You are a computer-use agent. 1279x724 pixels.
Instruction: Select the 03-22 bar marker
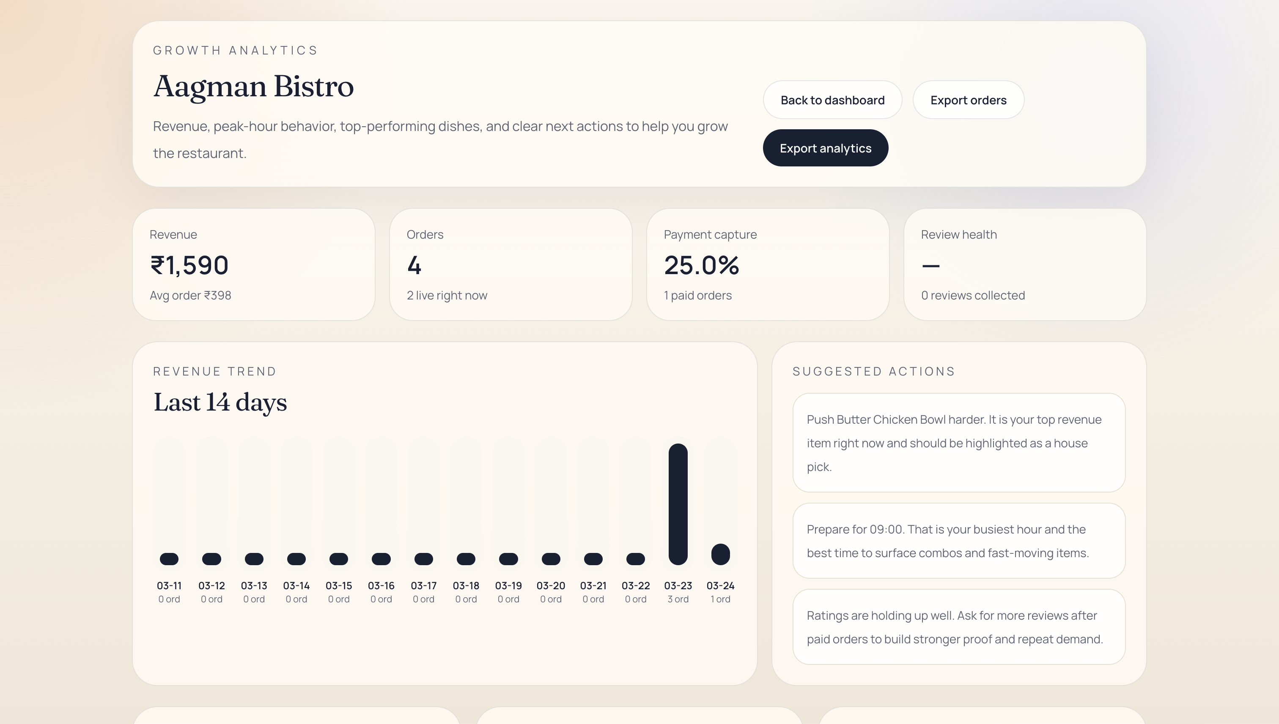point(635,558)
